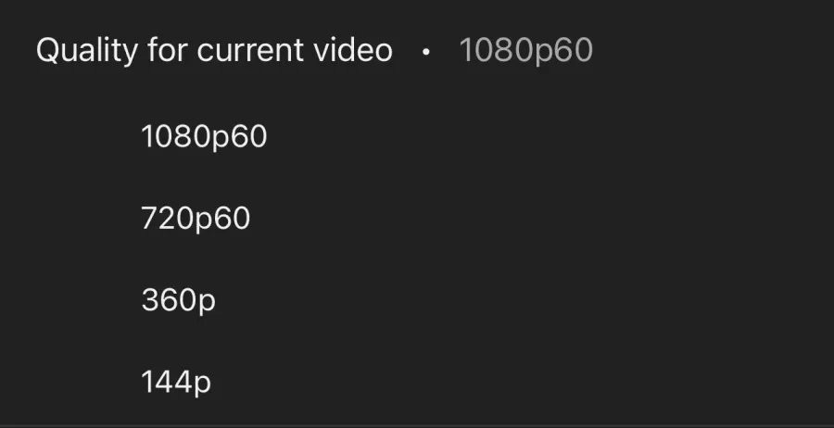834x428 pixels.
Task: Lower the quality to the 144p entry
Action: (x=176, y=382)
